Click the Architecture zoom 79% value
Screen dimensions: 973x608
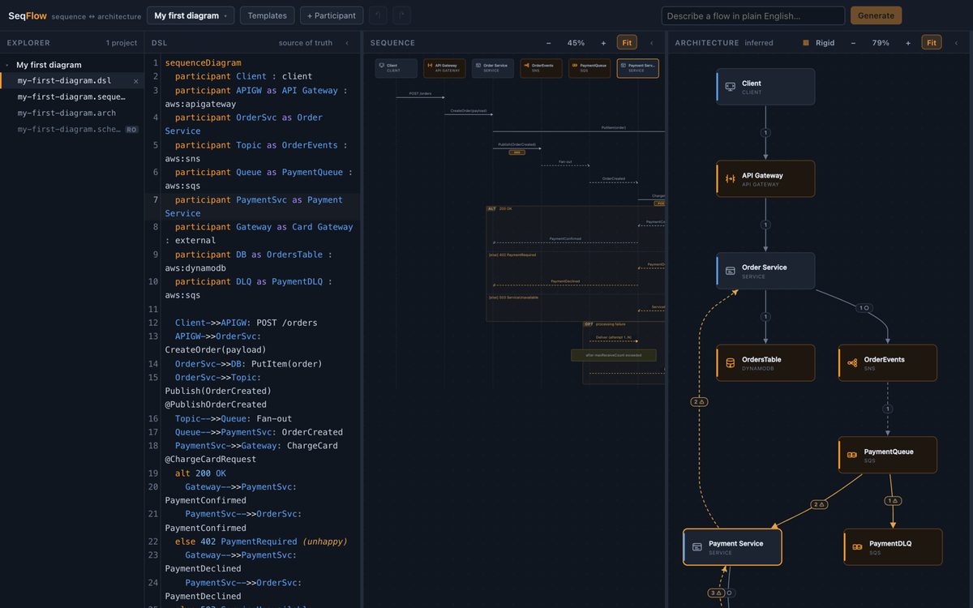[x=881, y=43]
